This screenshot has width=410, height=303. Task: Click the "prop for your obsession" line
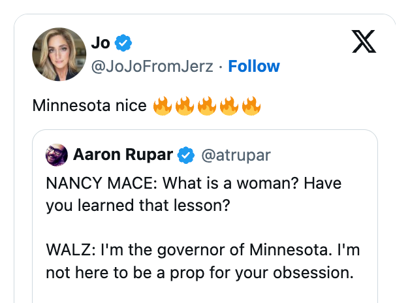tap(200, 272)
